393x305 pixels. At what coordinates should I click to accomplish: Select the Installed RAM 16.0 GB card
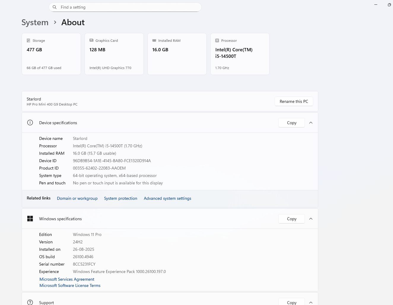pyautogui.click(x=177, y=54)
